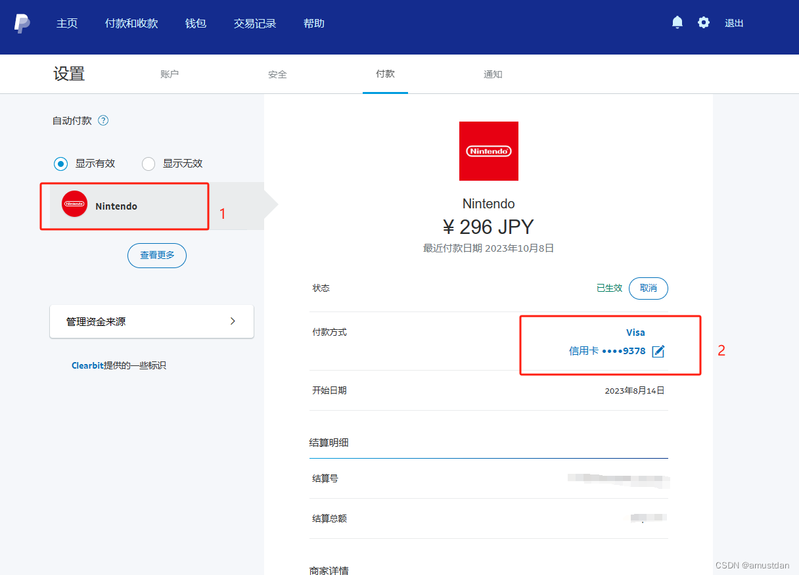The image size is (799, 575).
Task: Open the 付款和收款 menu item
Action: pos(131,23)
